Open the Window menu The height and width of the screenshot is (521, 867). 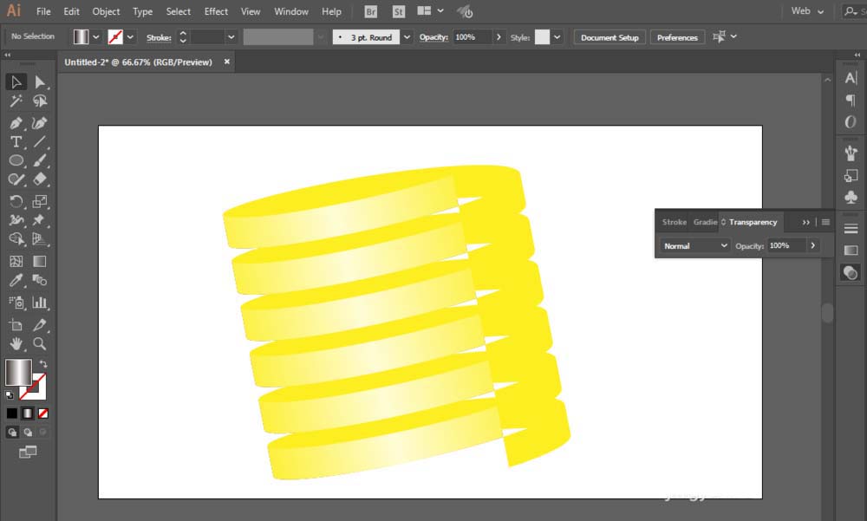(x=290, y=11)
